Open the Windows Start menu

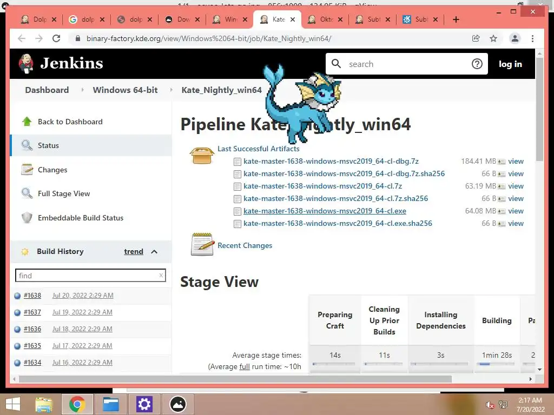point(13,404)
